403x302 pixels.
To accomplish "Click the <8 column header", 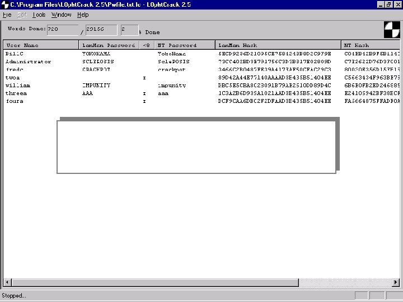I will (x=147, y=45).
